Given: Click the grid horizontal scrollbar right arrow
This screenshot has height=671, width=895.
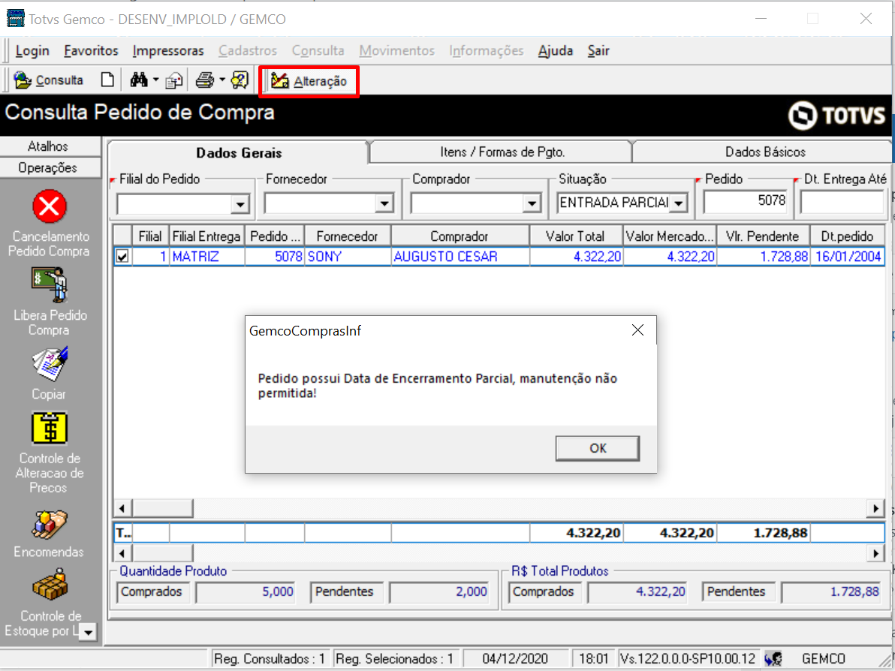Looking at the screenshot, I should [875, 508].
